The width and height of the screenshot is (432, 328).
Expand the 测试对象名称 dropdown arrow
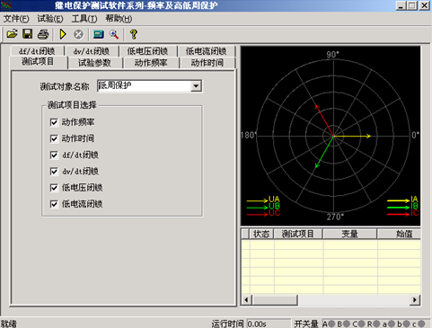(x=196, y=86)
